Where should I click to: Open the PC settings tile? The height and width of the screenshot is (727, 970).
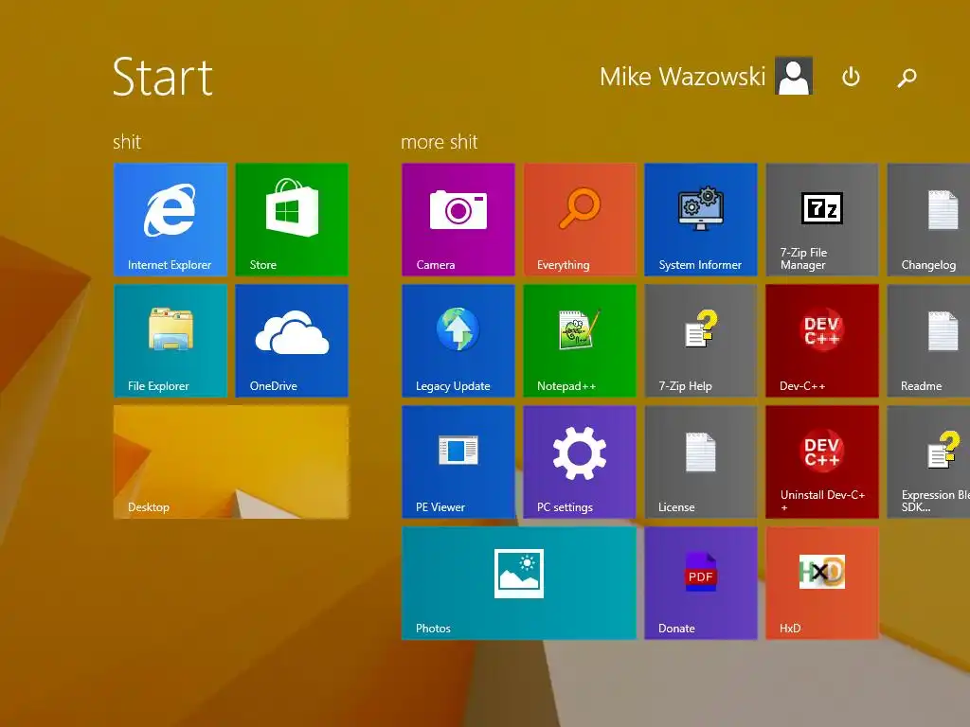pos(580,462)
